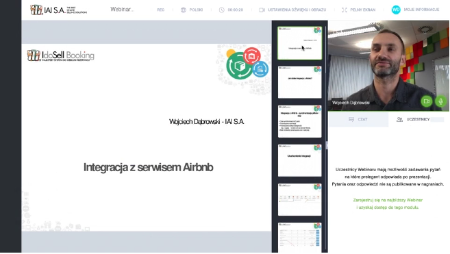
Task: Open the POLSKI language selector
Action: pos(196,10)
